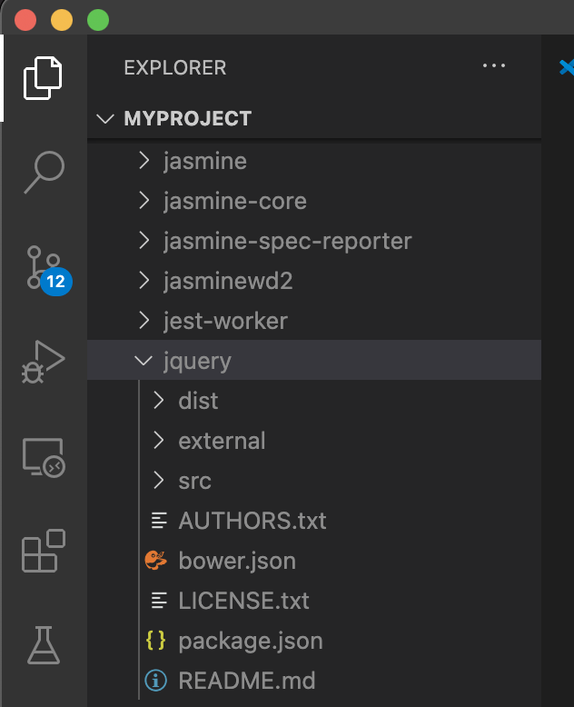Expand the src folder chevron
The image size is (574, 707).
[159, 480]
